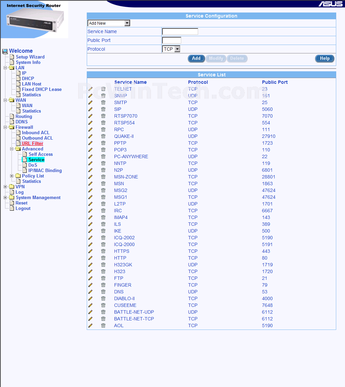Click trash icon for BATTLE-NET-UDP
Image resolution: width=345 pixels, height=387 pixels.
point(103,312)
